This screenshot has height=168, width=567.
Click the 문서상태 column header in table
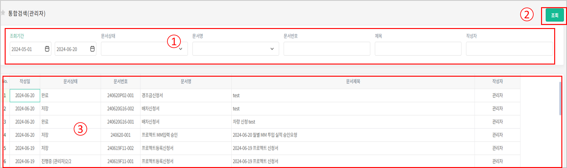pyautogui.click(x=70, y=81)
